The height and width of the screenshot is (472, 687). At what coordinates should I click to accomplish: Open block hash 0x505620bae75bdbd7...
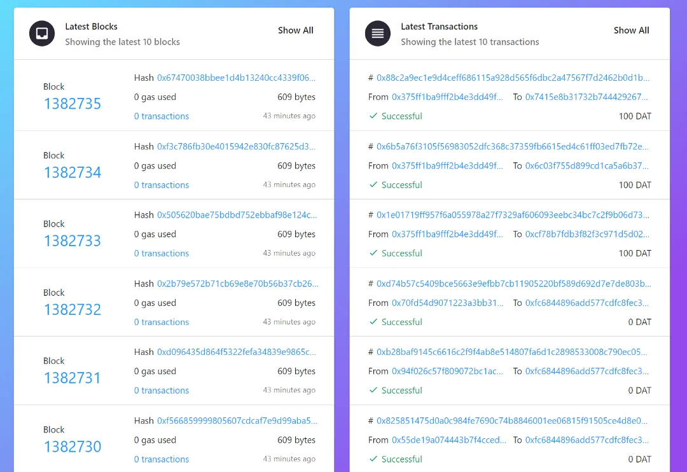(237, 215)
